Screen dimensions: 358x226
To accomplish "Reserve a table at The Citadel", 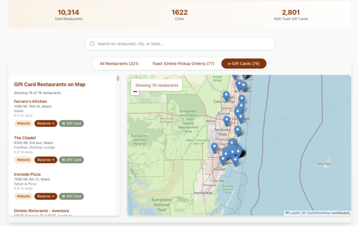I will (x=46, y=160).
